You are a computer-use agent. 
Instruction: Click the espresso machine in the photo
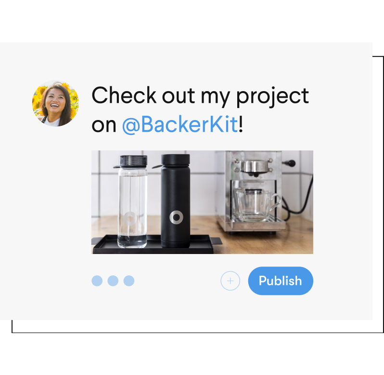pyautogui.click(x=252, y=191)
